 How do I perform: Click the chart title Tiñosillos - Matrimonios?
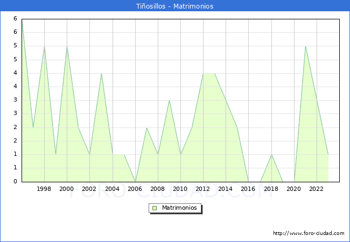[x=175, y=6]
